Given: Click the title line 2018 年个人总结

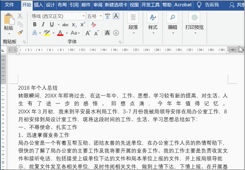Looking at the screenshot, I should [38, 88].
